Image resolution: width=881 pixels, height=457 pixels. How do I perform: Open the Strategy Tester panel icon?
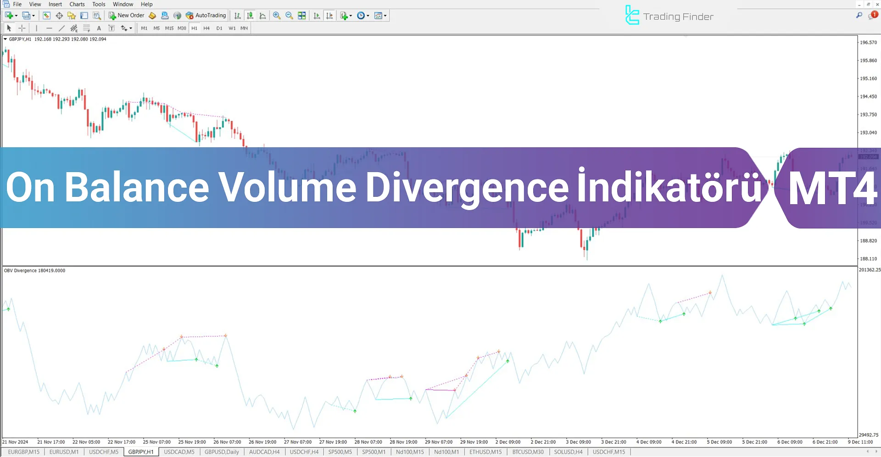pos(96,15)
